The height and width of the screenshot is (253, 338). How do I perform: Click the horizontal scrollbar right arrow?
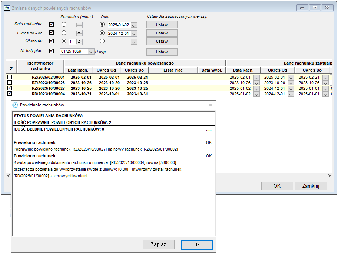point(329,175)
